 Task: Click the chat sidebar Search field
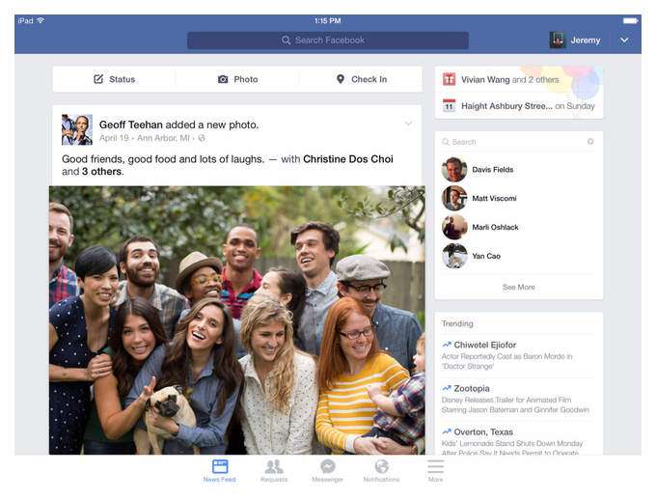512,142
